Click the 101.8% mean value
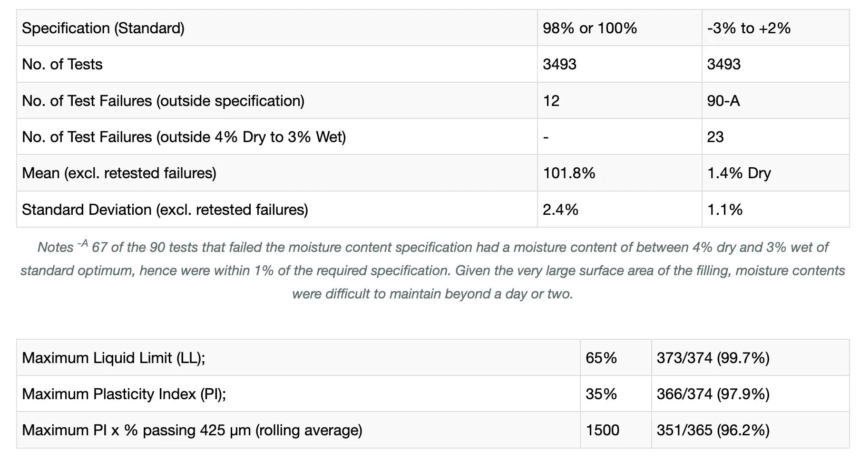The image size is (860, 460). pos(620,173)
